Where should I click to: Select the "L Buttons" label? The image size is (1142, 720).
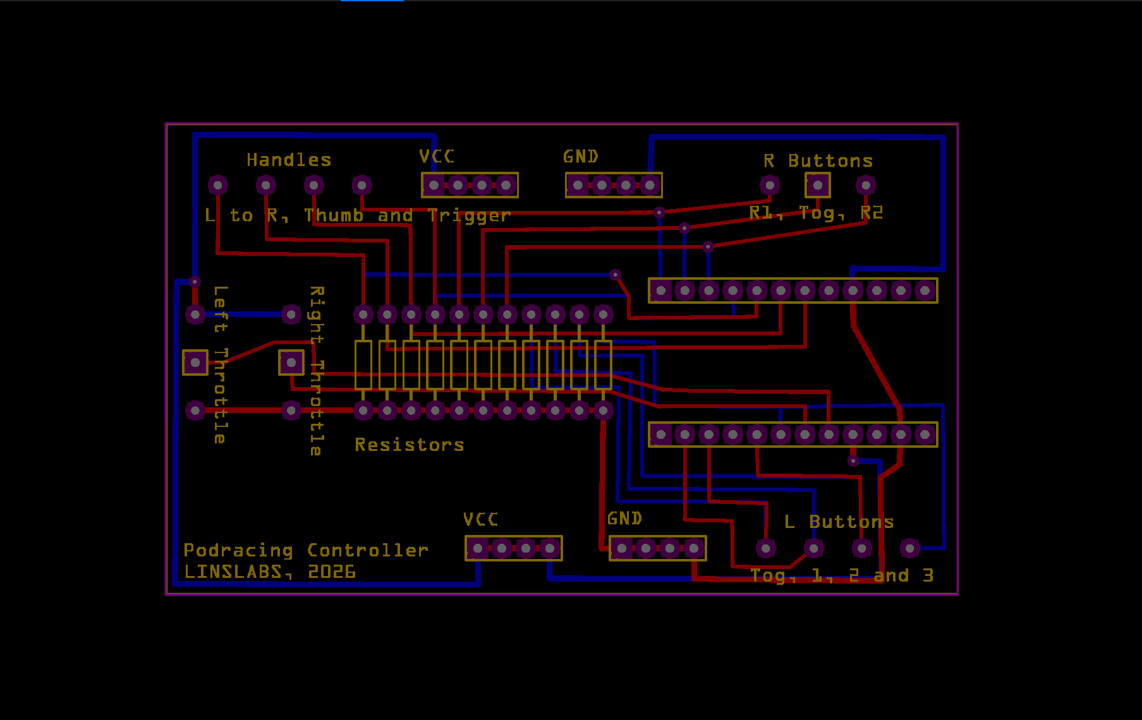point(839,522)
